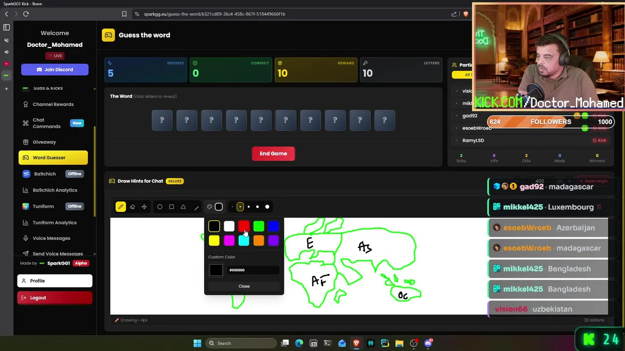The width and height of the screenshot is (625, 351).
Task: Reveal the first hidden word letter
Action: tap(162, 120)
